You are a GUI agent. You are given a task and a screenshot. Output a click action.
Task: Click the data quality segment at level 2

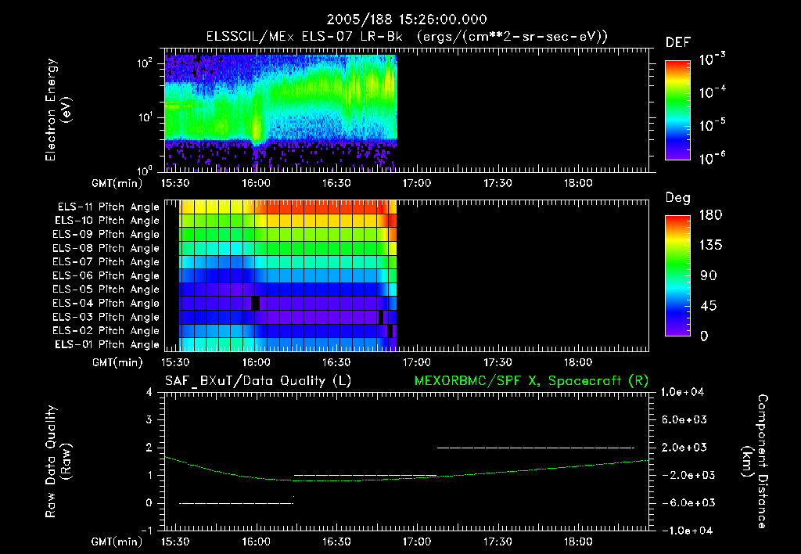[535, 448]
